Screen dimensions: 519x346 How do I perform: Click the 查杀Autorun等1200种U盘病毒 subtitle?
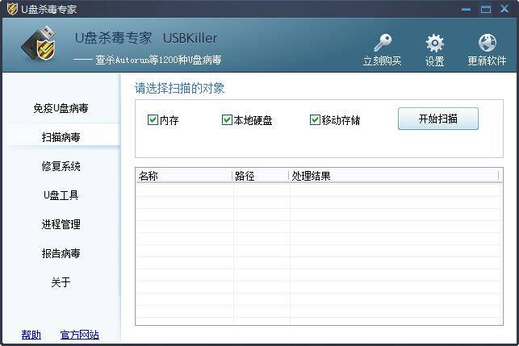(x=158, y=60)
